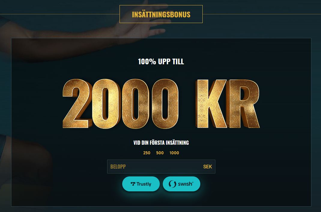The width and height of the screenshot is (321, 212).
Task: Focus the BELOPP amount input field
Action: click(x=161, y=167)
